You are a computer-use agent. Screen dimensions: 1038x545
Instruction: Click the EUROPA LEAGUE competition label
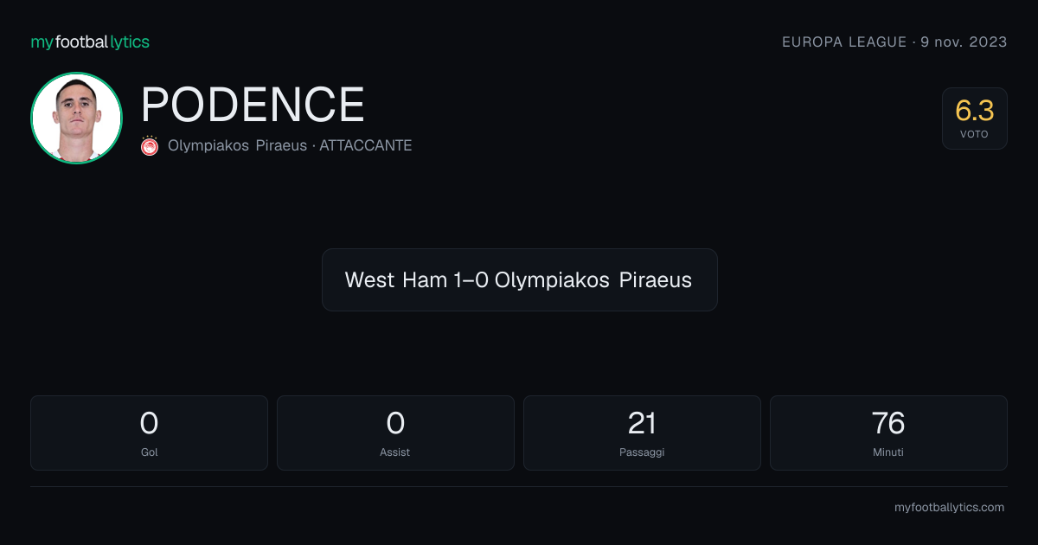coord(844,42)
